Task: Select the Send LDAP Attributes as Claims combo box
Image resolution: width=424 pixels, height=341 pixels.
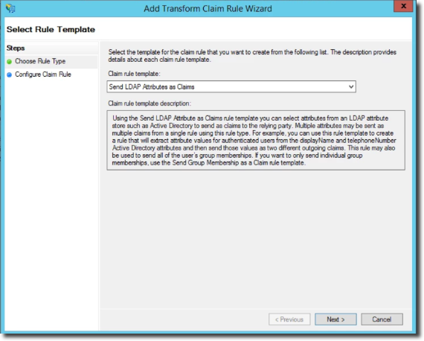Action: point(231,87)
